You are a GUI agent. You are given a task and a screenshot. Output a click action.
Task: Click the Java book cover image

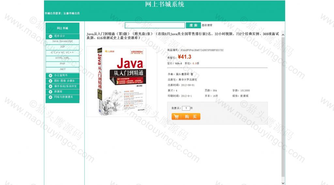tap(122, 82)
